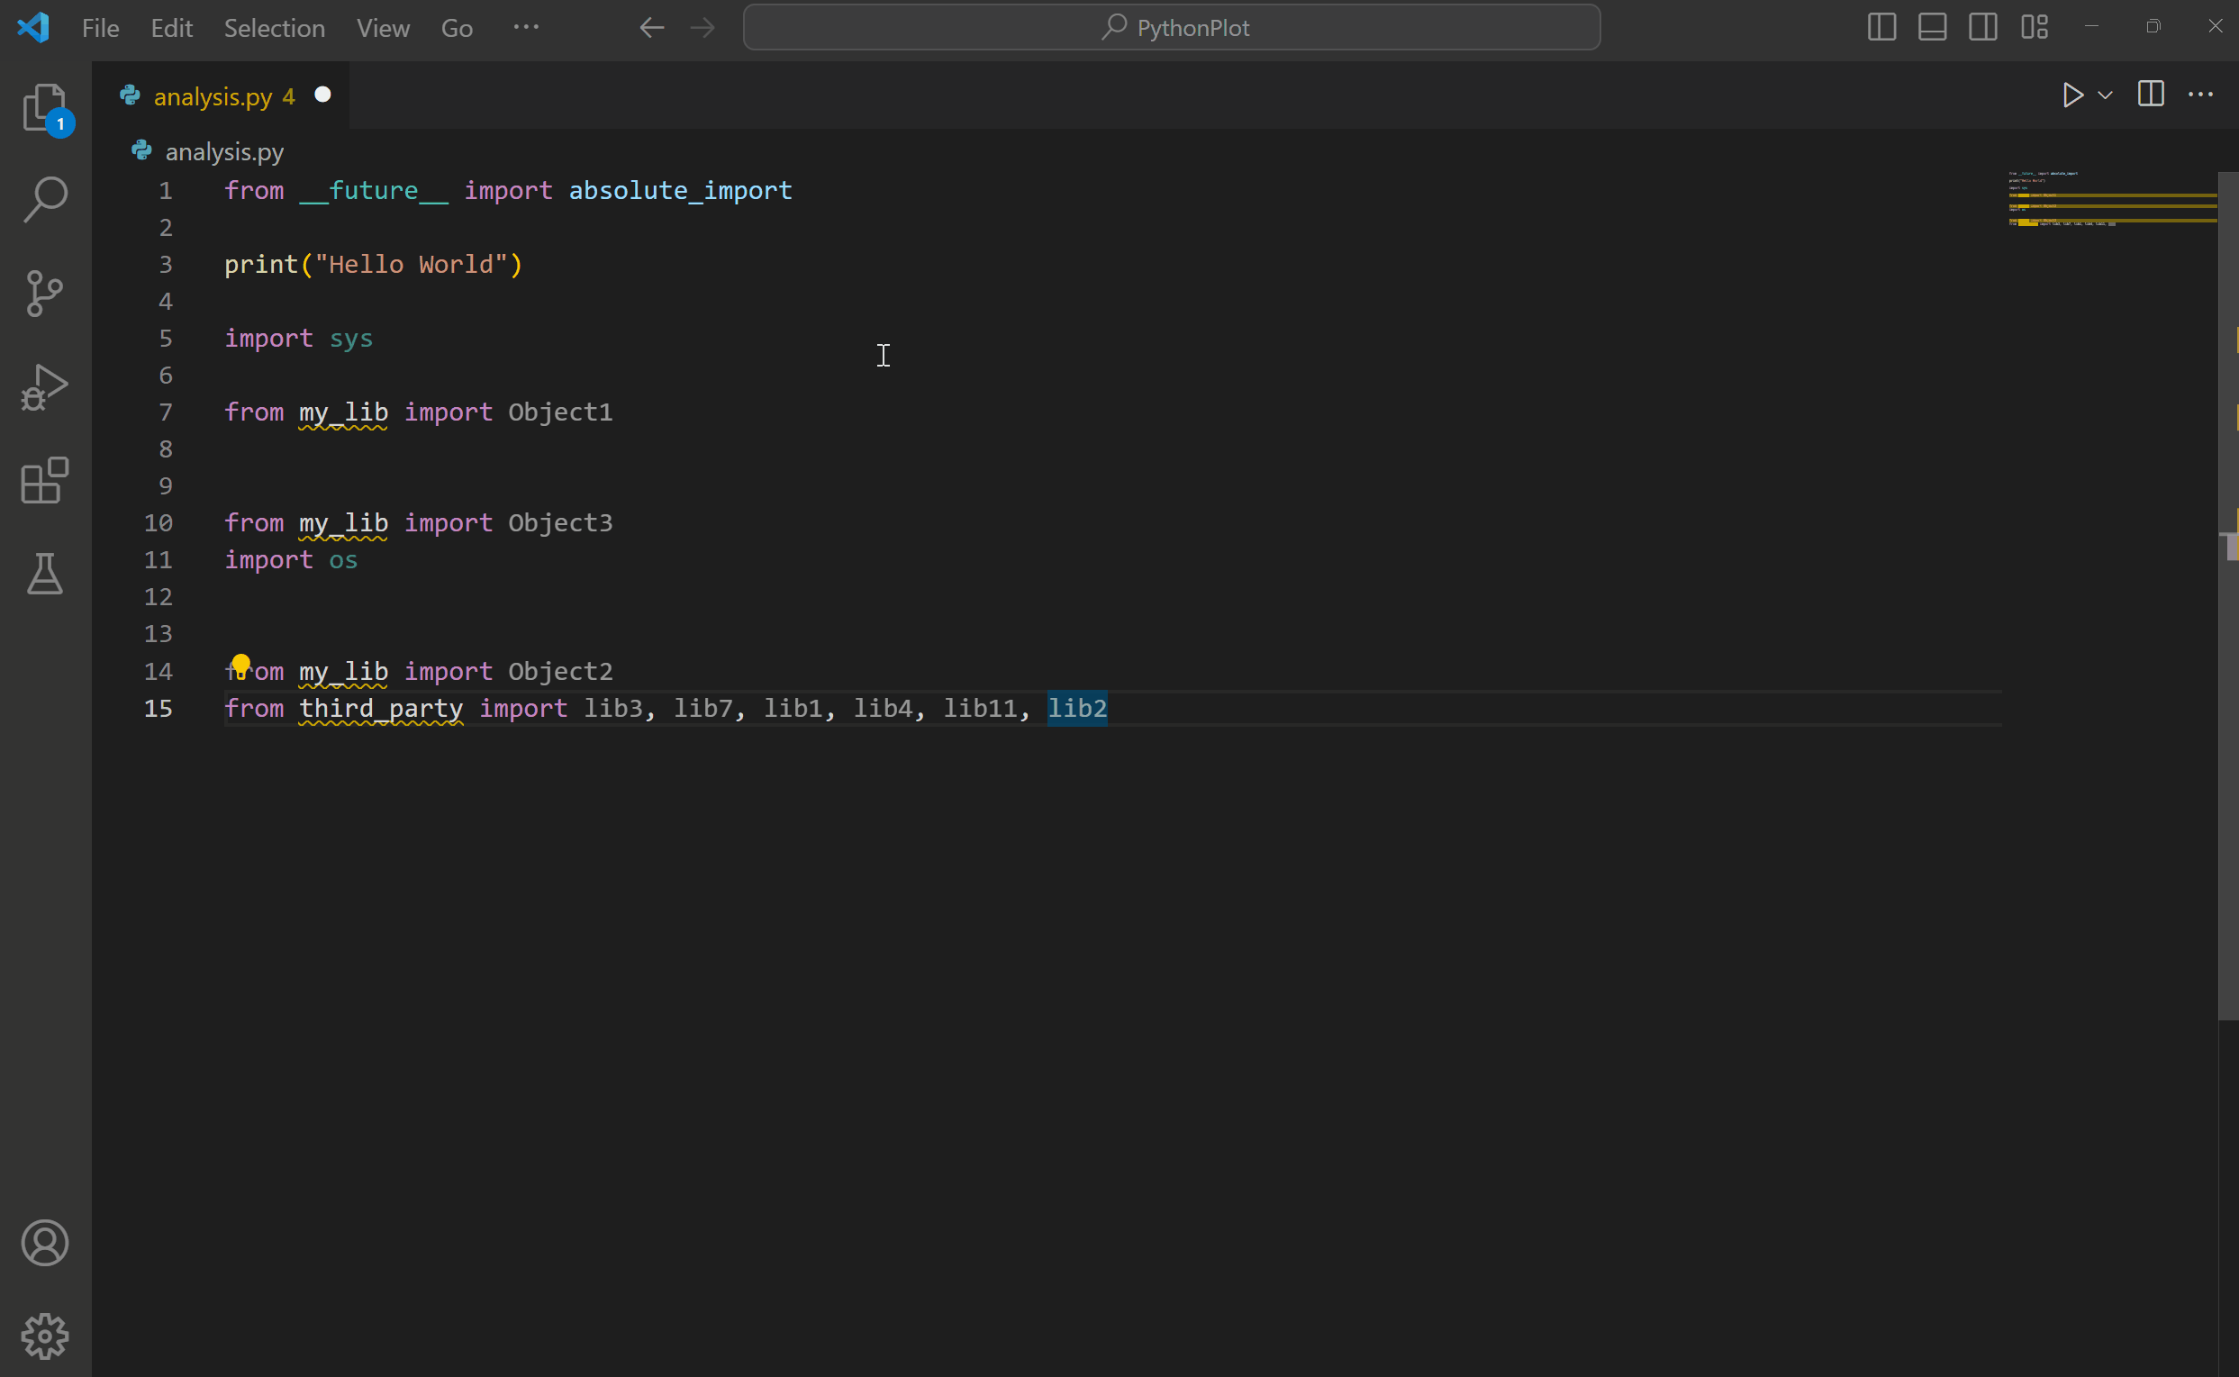Expand the run button dropdown chevron

[2105, 94]
